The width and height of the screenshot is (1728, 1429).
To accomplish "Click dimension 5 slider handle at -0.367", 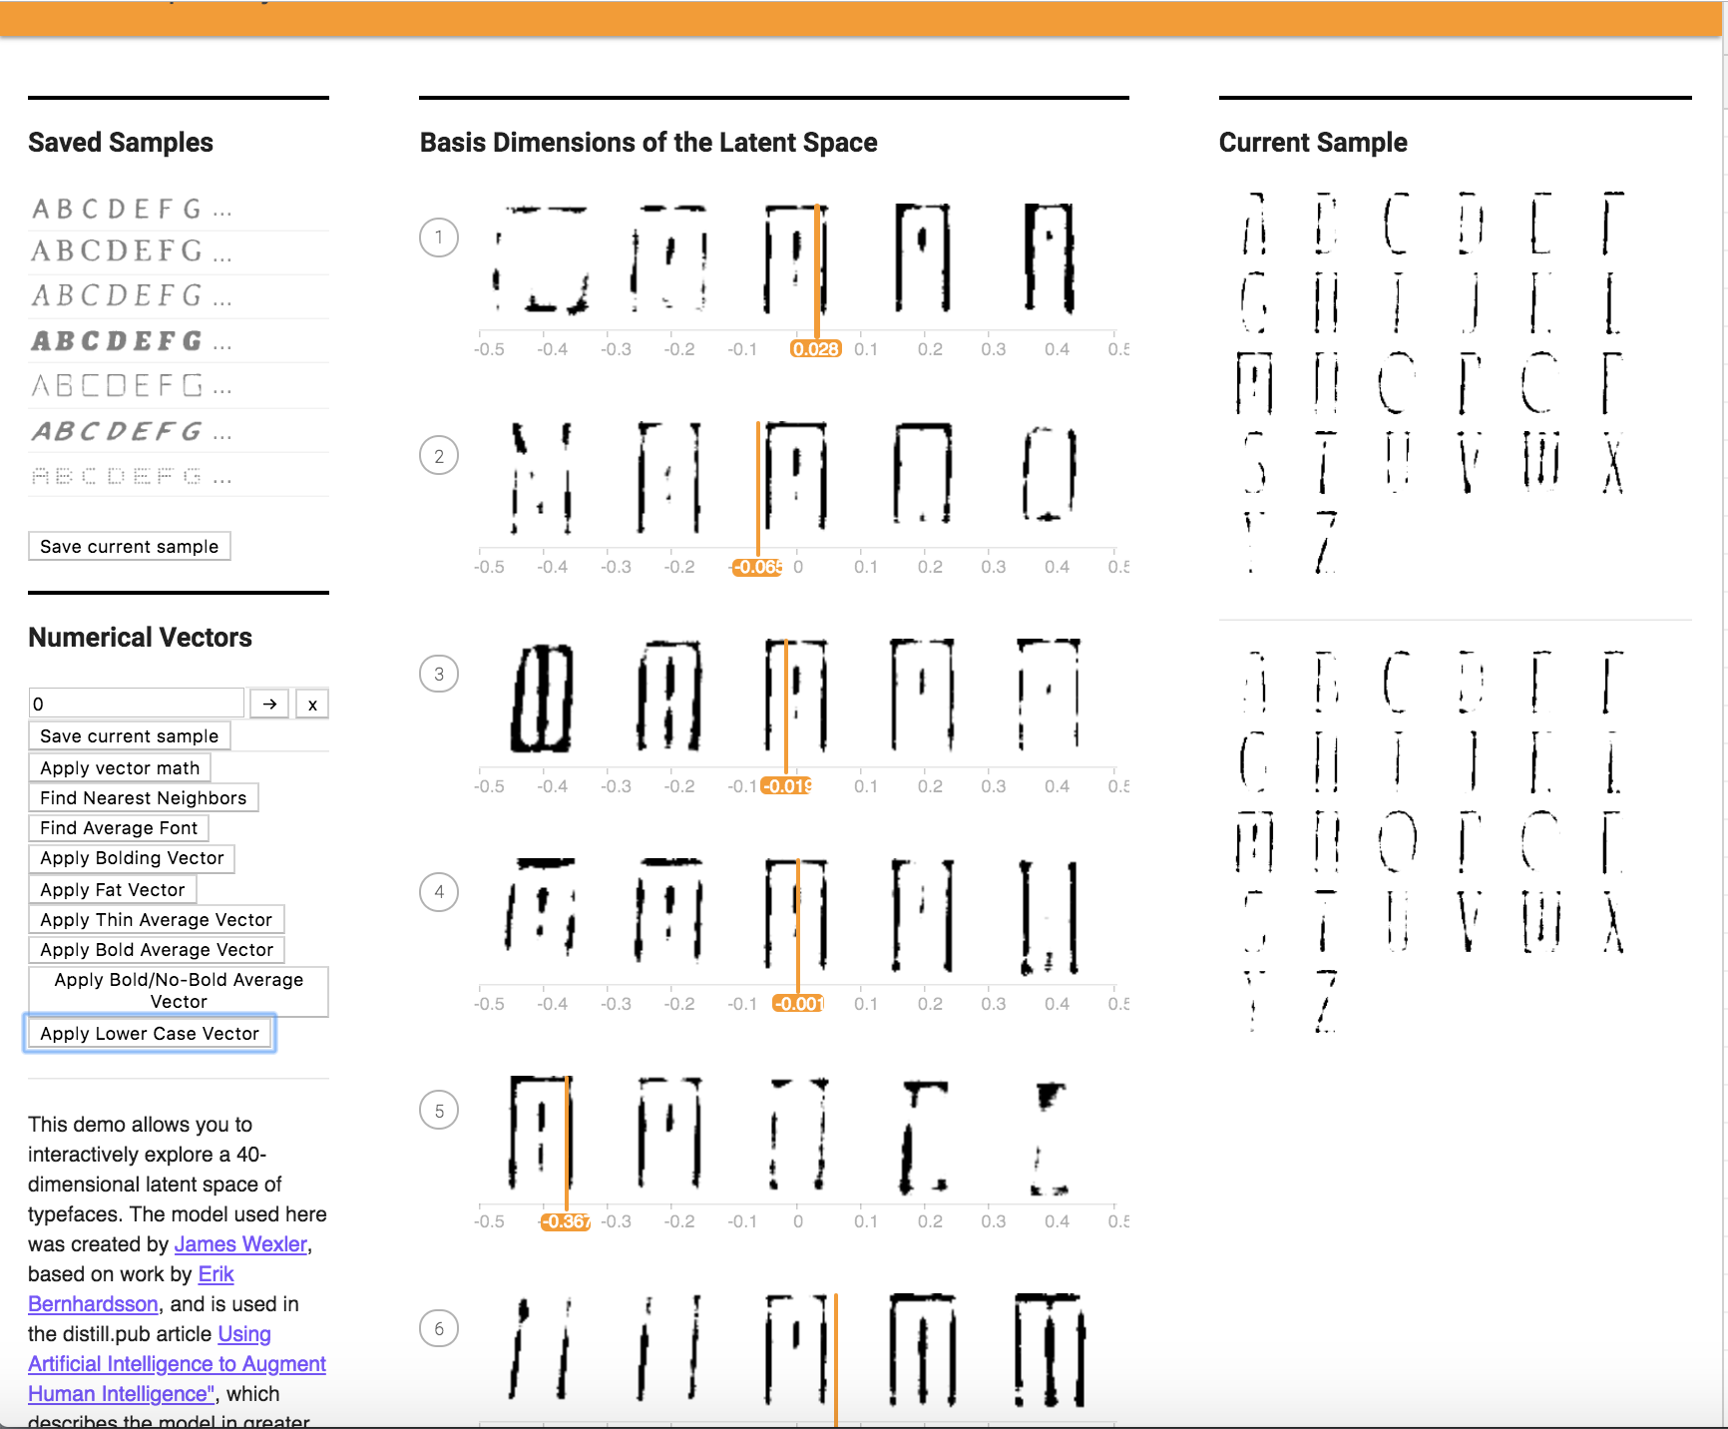I will 566,1221.
